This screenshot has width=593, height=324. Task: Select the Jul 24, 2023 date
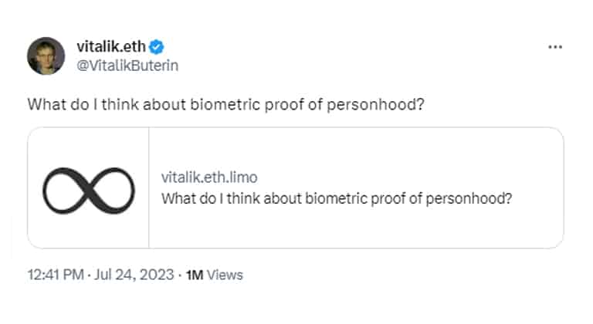tap(134, 275)
